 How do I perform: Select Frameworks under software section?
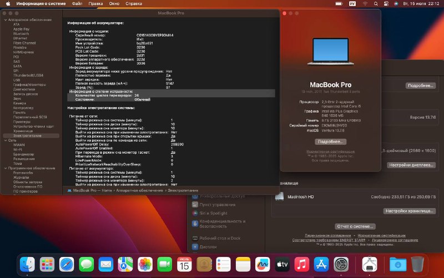pyautogui.click(x=23, y=173)
